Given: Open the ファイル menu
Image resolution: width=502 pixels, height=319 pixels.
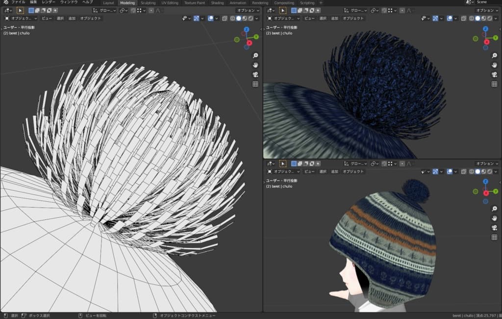Looking at the screenshot, I should [18, 2].
